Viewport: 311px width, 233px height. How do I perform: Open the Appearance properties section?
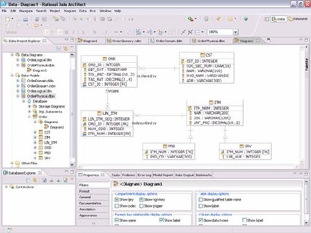tap(93, 216)
